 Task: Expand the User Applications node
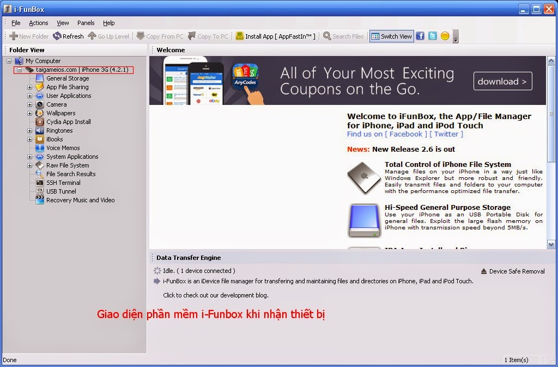(x=30, y=96)
